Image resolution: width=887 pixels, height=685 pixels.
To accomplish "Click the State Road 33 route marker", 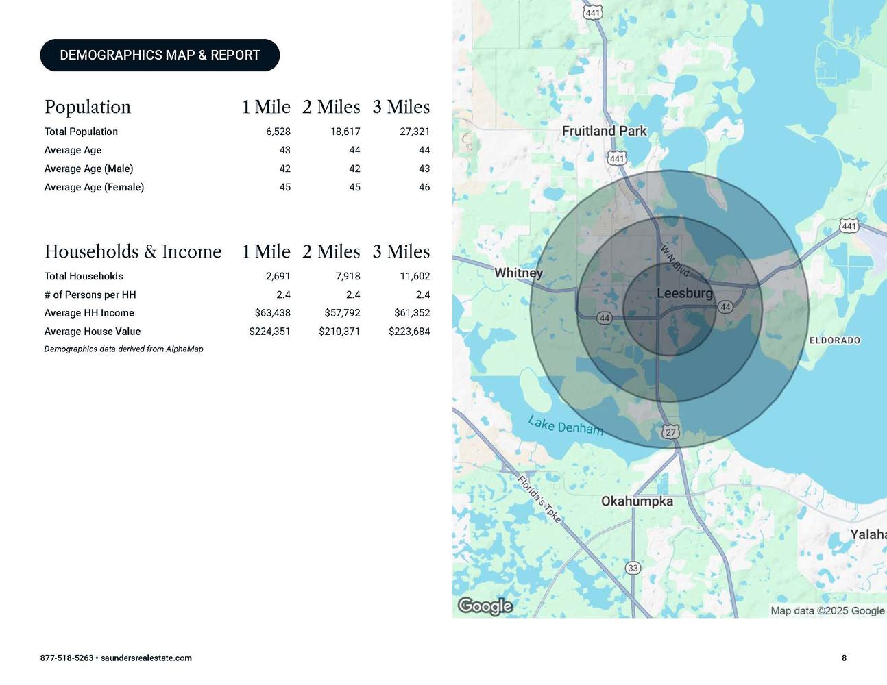I will [x=633, y=568].
